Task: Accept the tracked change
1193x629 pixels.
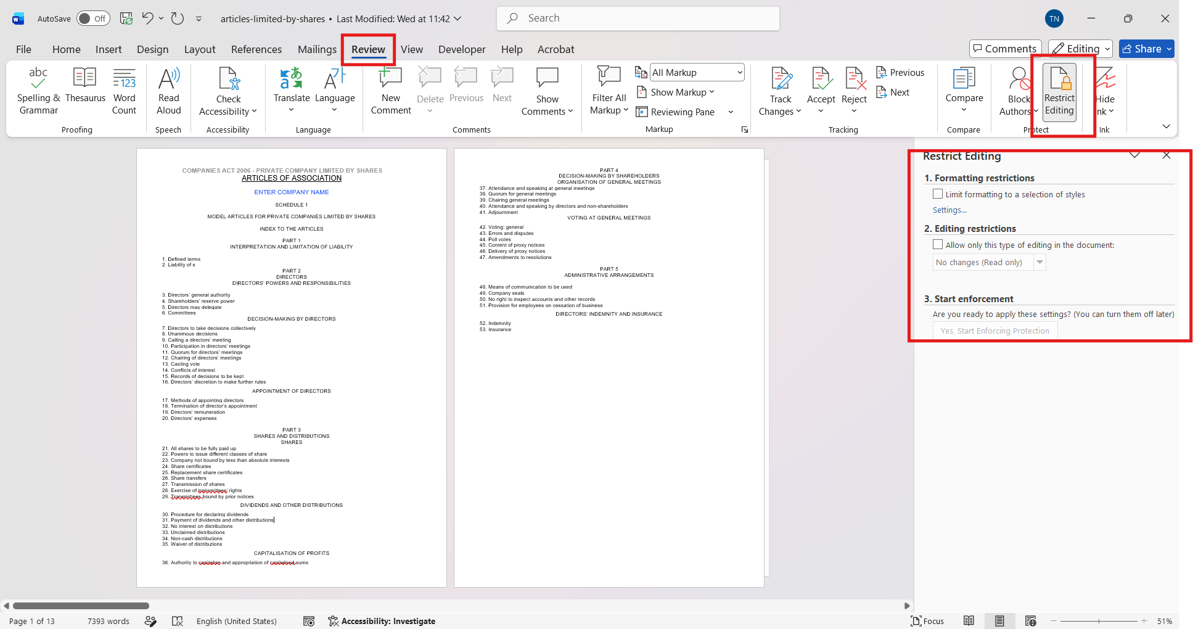Action: (x=821, y=91)
